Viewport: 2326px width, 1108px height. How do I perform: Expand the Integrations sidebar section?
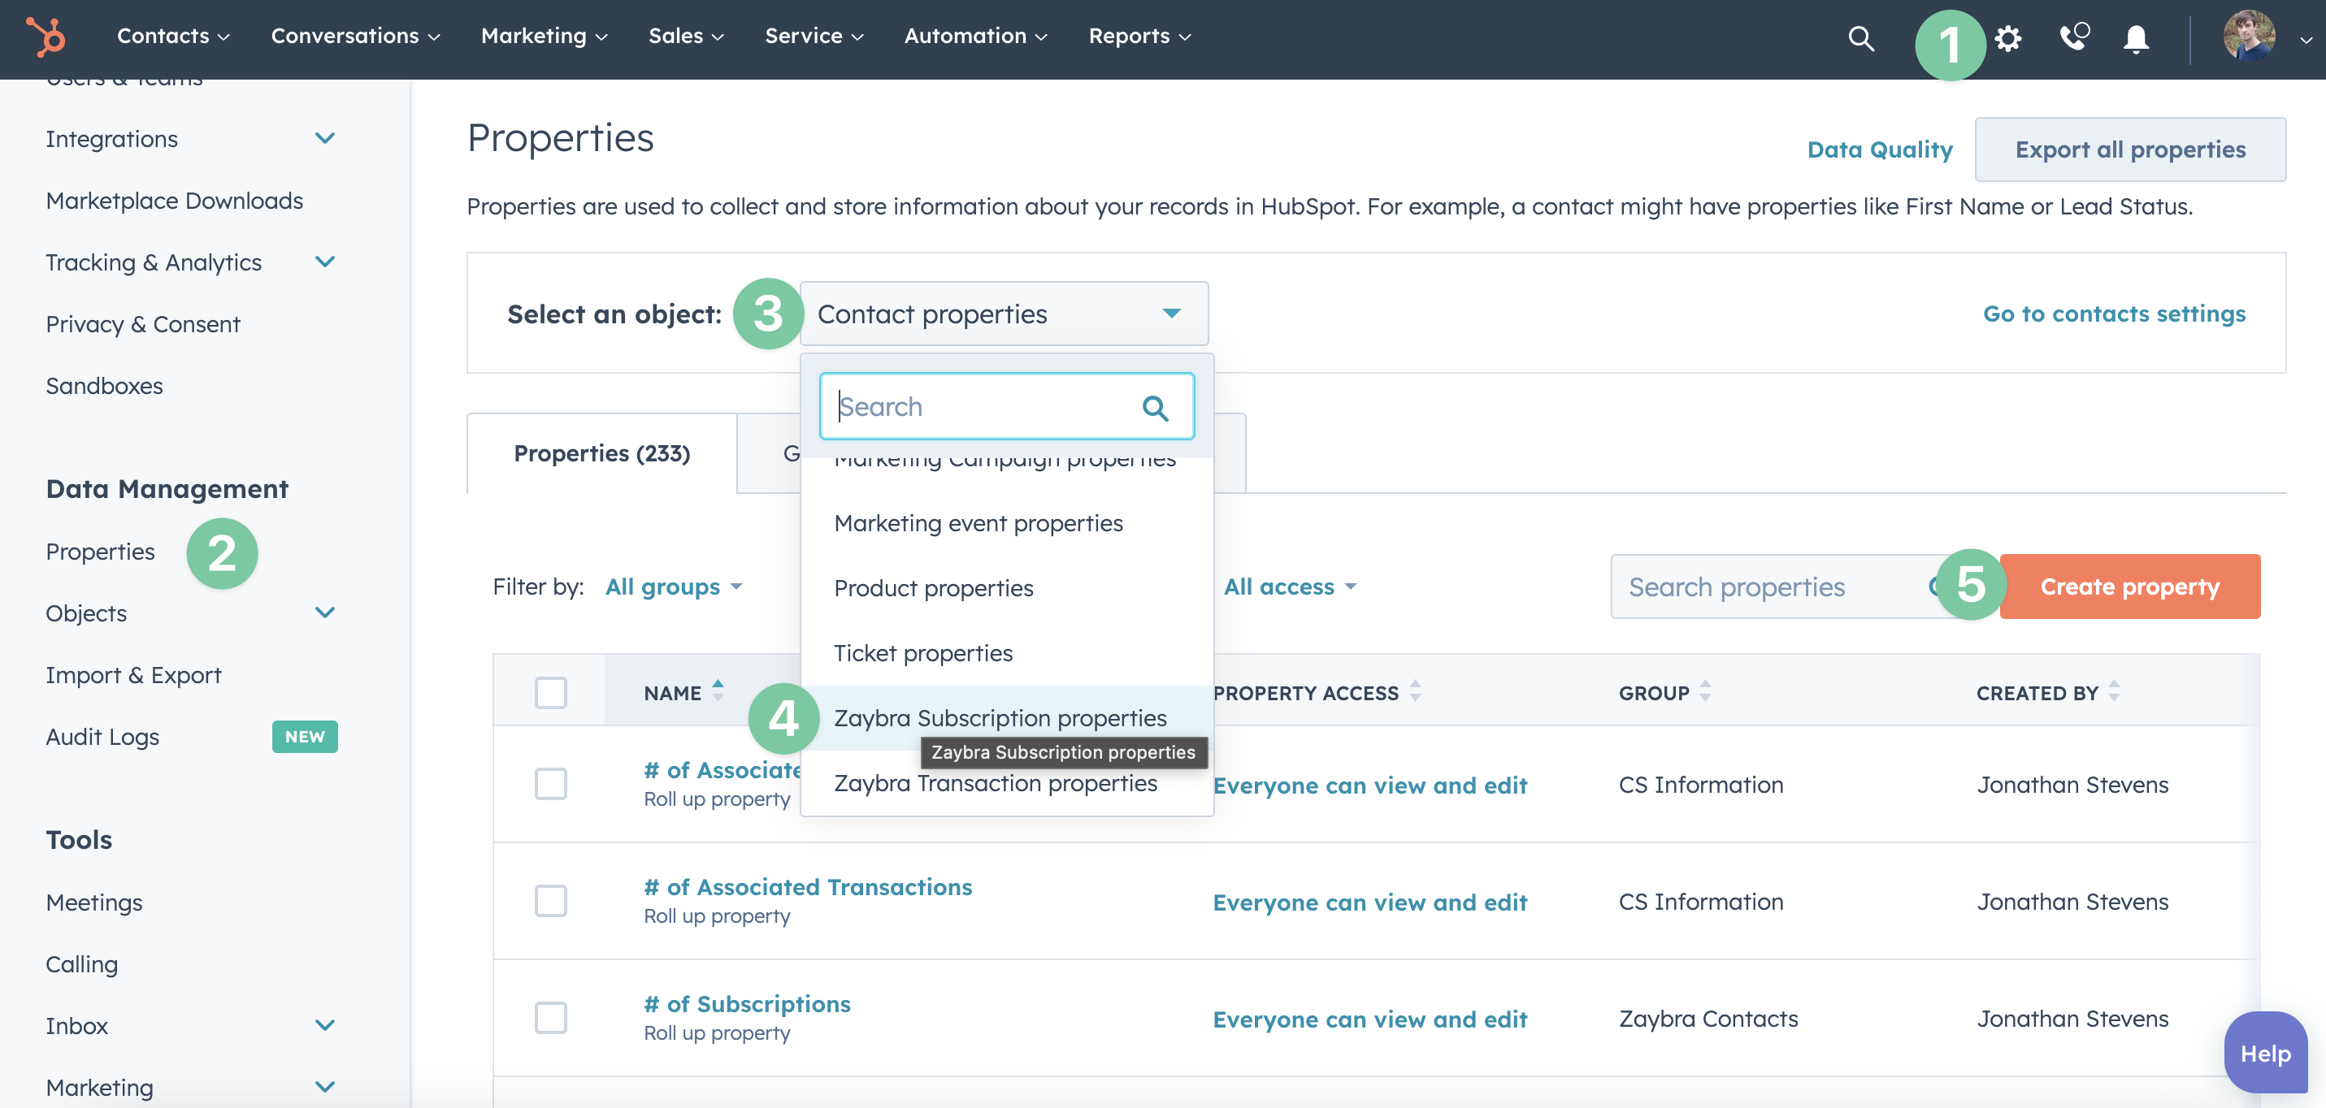coord(325,138)
